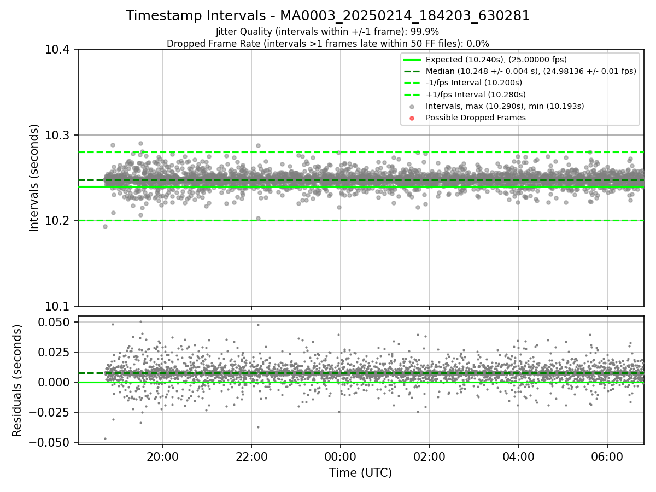656x492 pixels.
Task: Click the 'Intervals (seconds)' y-axis label
Action: (34, 178)
